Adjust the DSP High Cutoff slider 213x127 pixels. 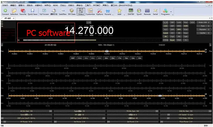pyautogui.click(x=79, y=118)
